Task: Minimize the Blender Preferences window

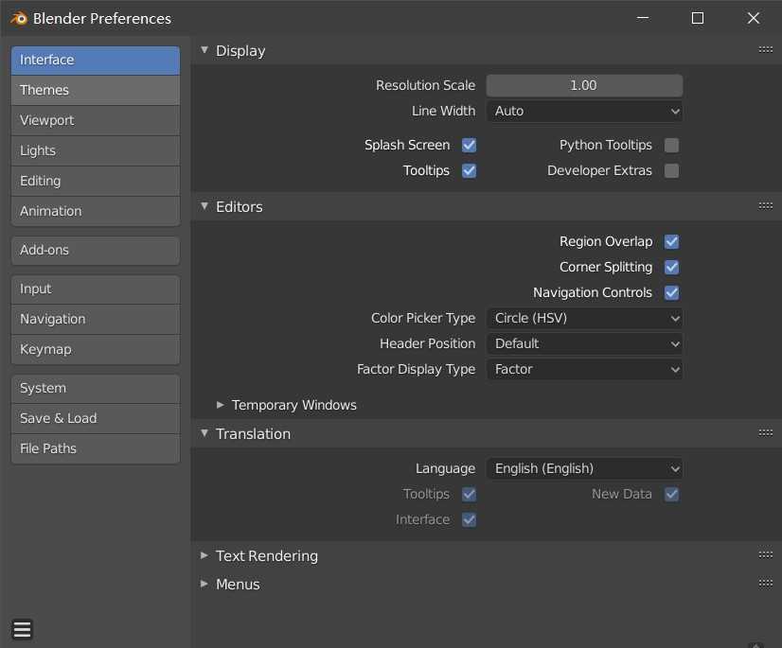Action: point(643,18)
